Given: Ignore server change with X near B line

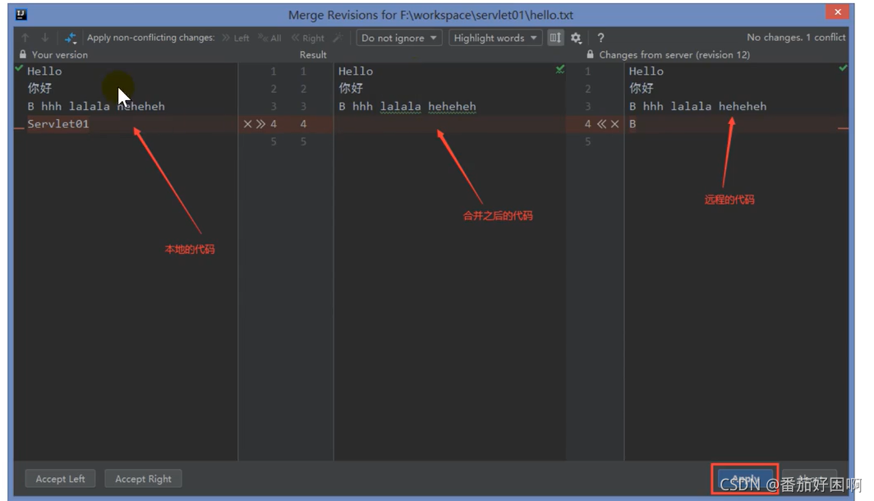Looking at the screenshot, I should (x=614, y=124).
